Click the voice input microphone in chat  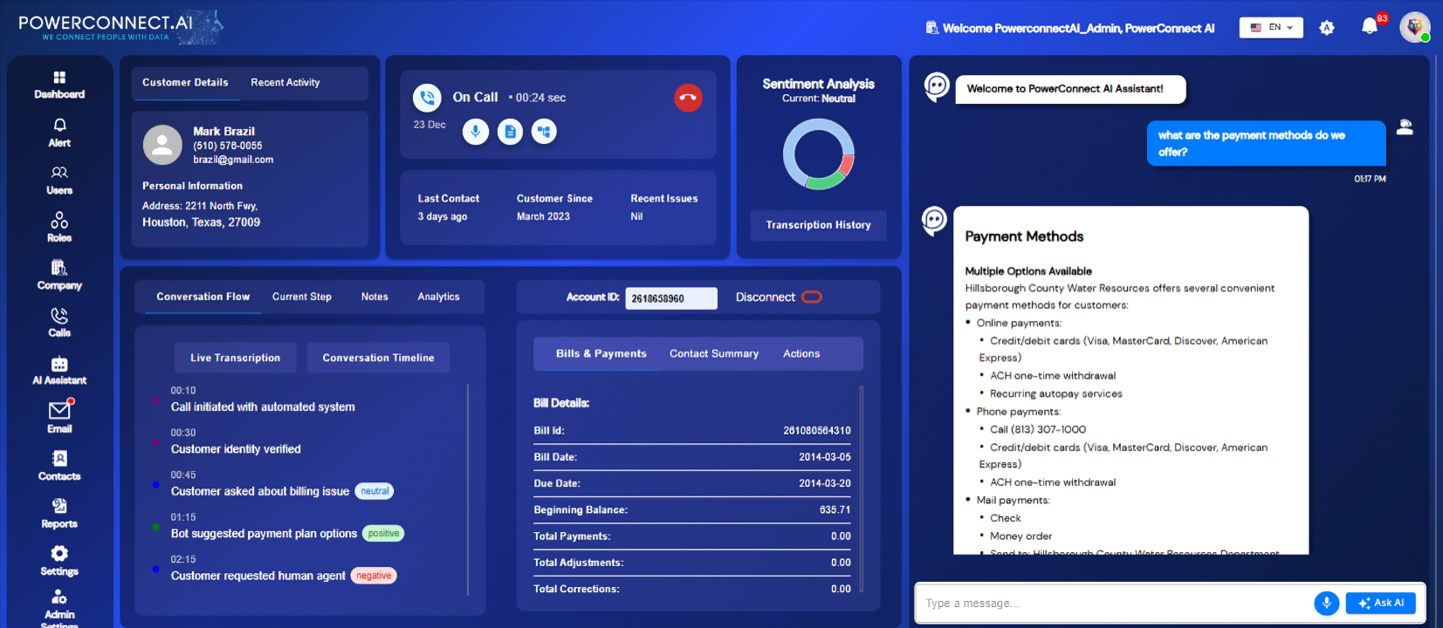click(1326, 603)
